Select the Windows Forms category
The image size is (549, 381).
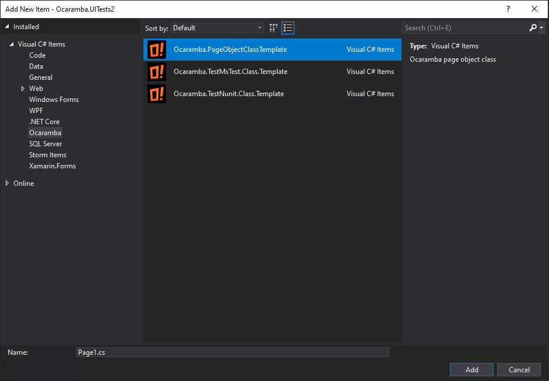pyautogui.click(x=54, y=100)
